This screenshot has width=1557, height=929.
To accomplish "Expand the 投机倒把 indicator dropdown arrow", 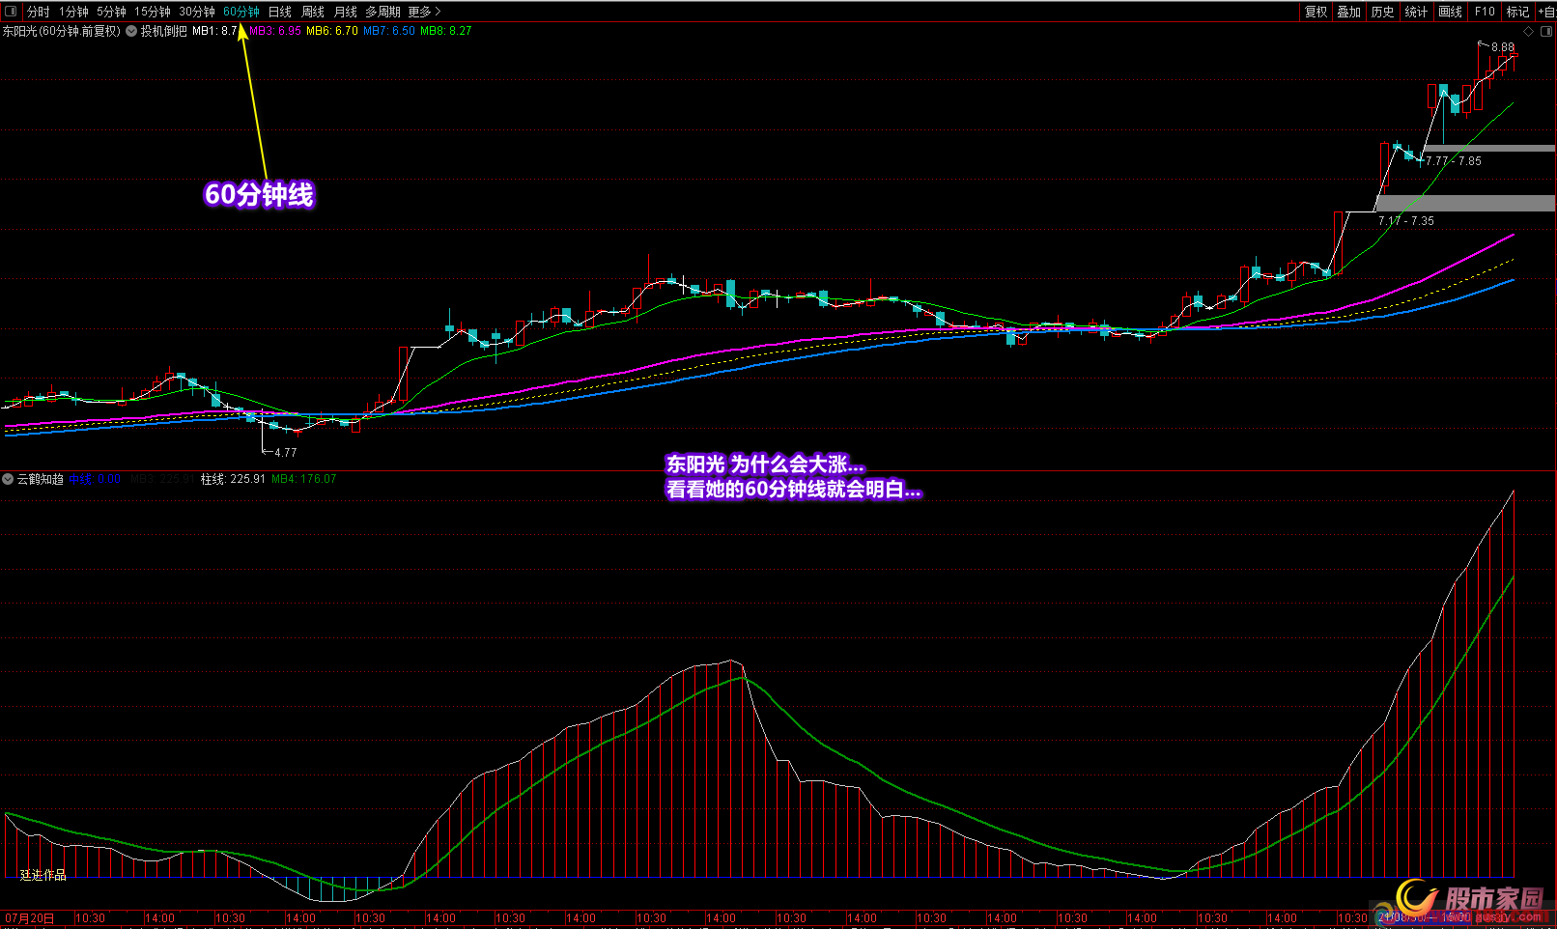I will coord(131,31).
